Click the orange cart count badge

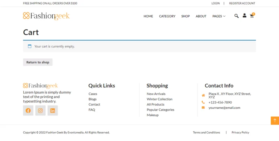coord(254,14)
